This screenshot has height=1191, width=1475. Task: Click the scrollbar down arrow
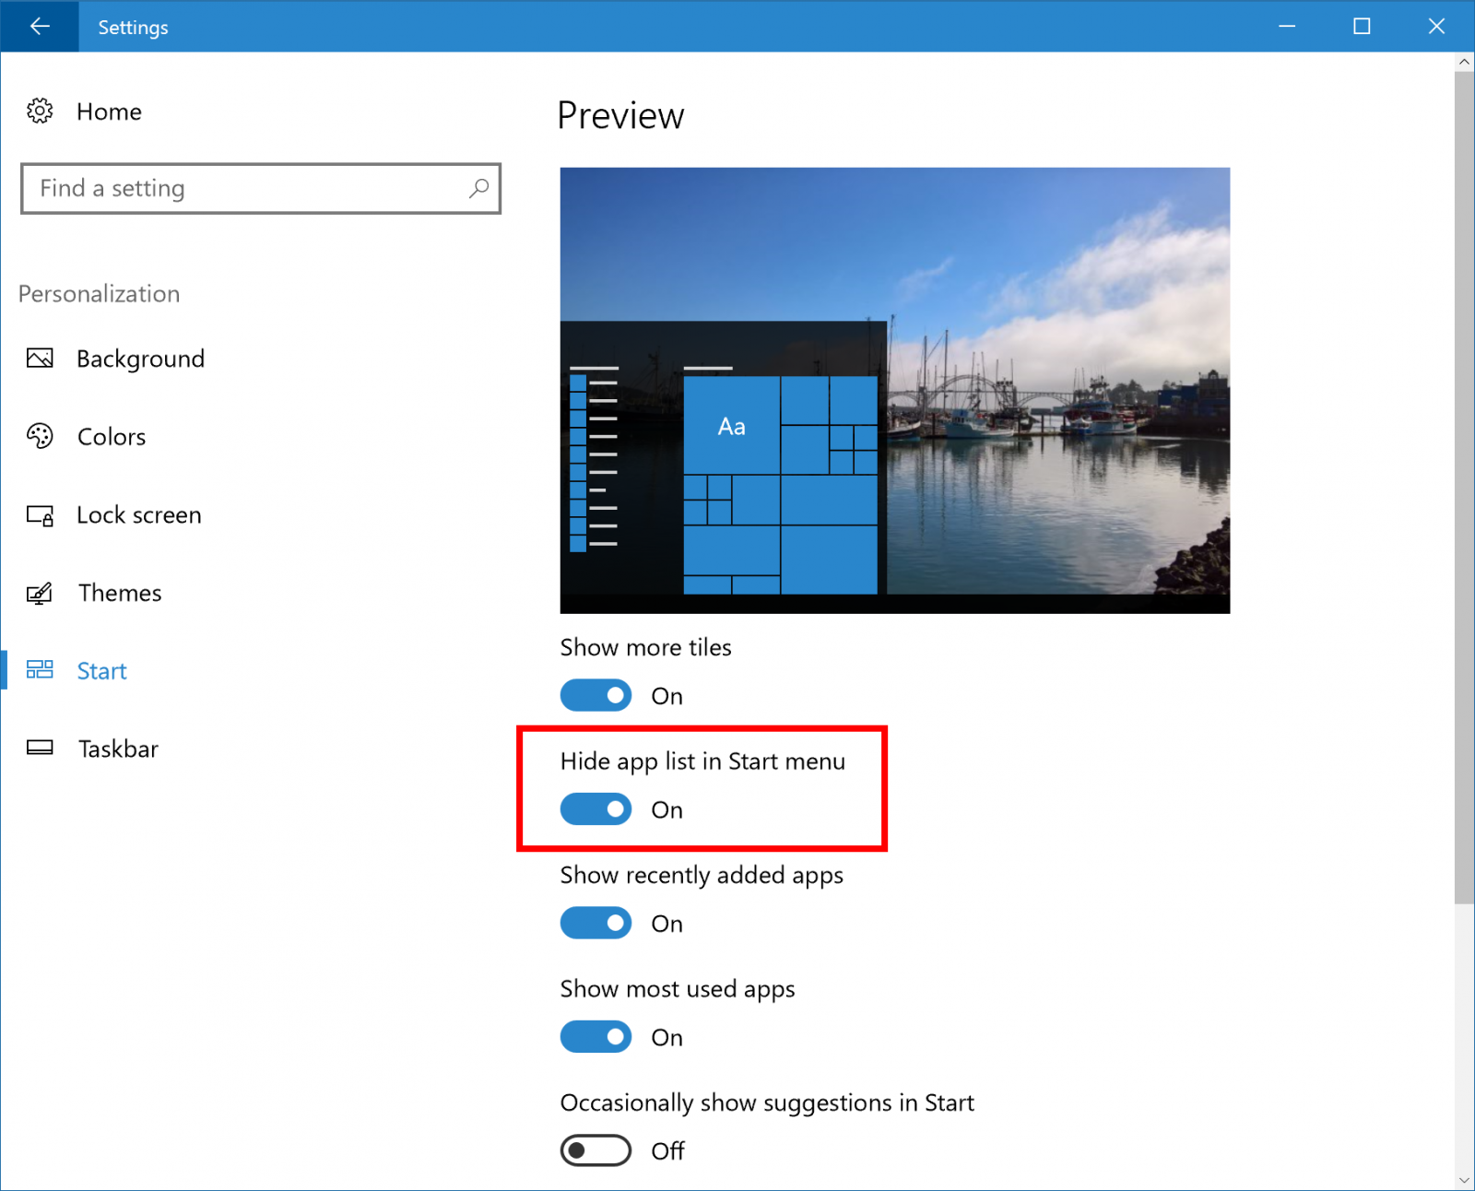(1464, 1180)
